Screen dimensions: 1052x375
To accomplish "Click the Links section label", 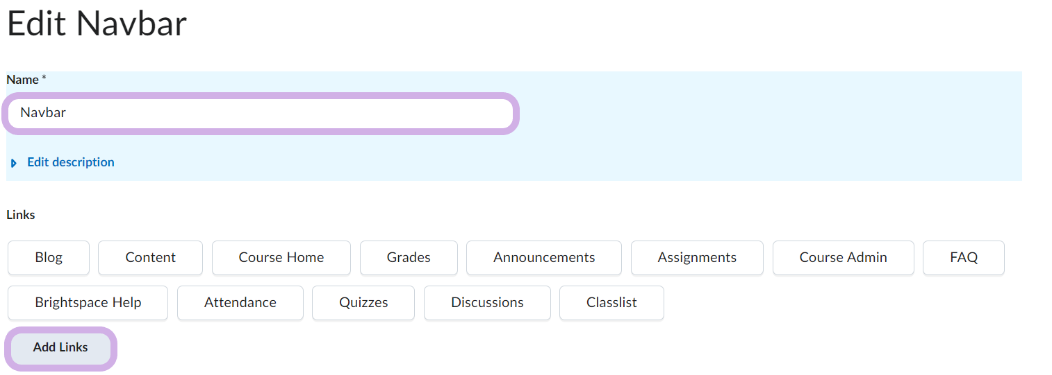I will point(21,215).
